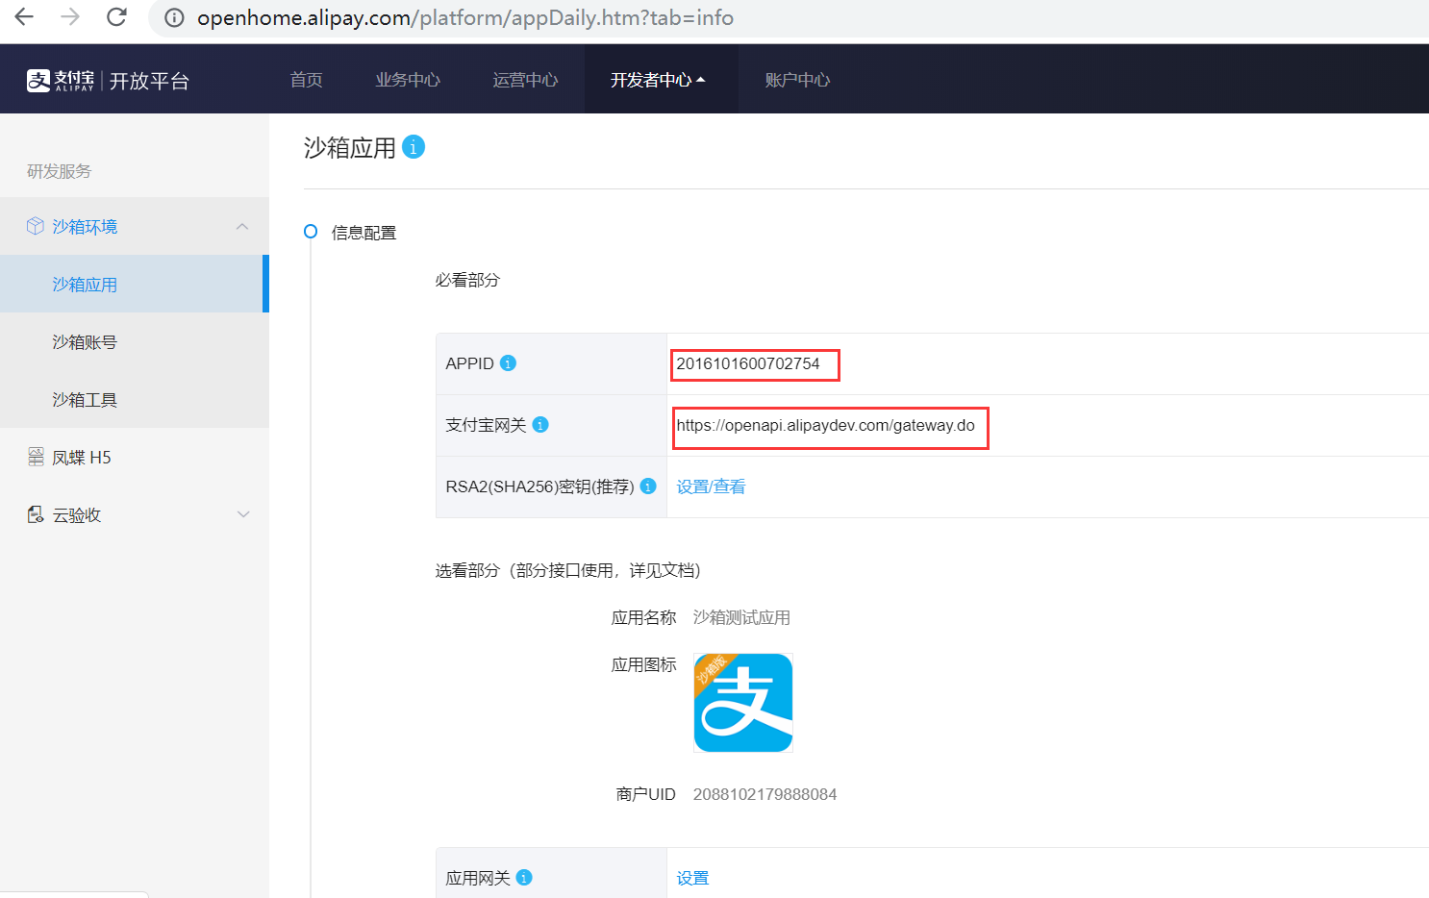Click the 沙箱环境 sidebar label

tap(85, 227)
